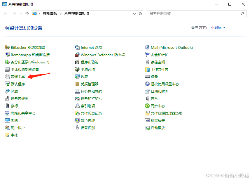
Task: Click the 管理工具 text link
Action: click(18, 77)
